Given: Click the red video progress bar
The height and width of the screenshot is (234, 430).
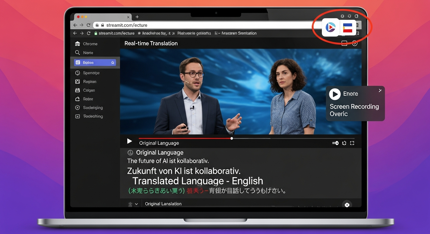Looking at the screenshot, I should click(185, 138).
